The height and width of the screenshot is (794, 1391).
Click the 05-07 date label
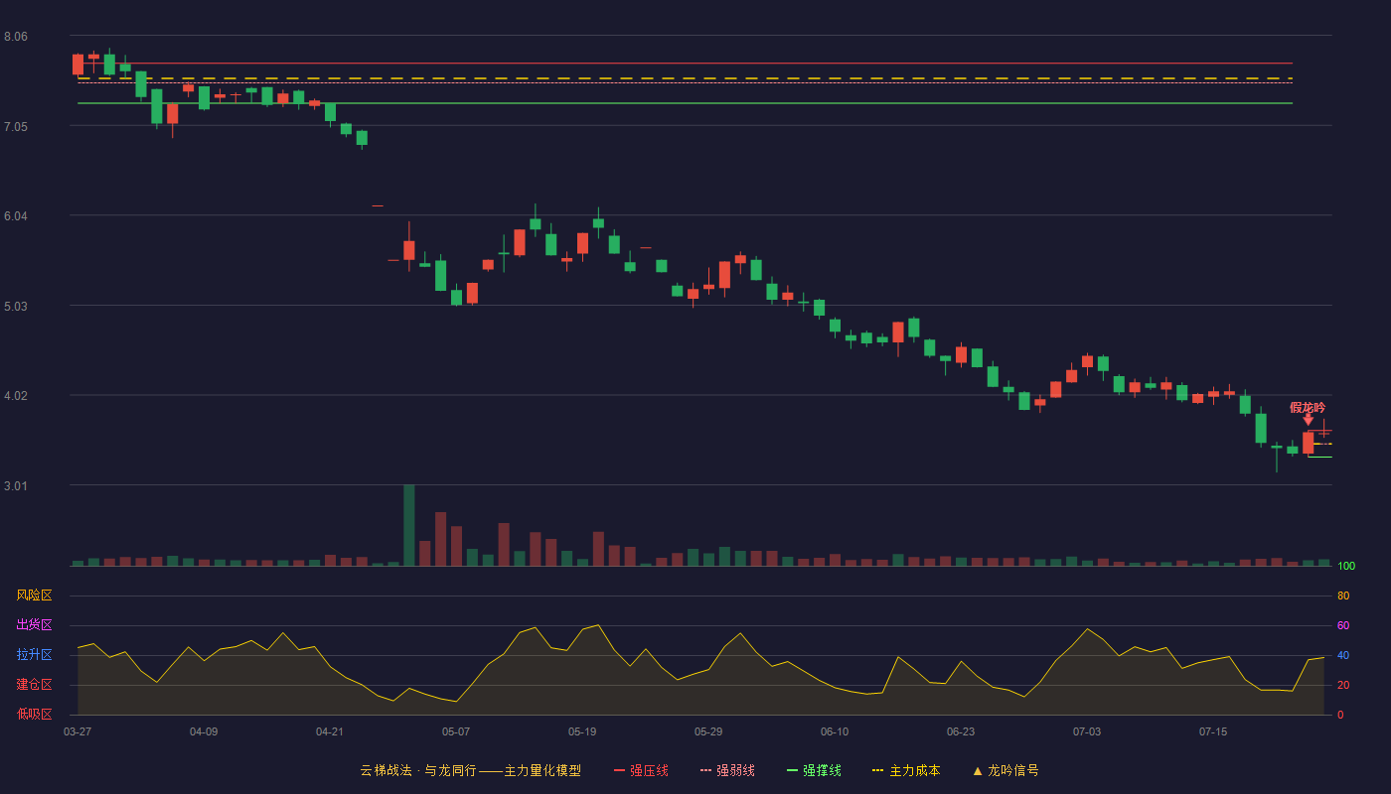456,731
